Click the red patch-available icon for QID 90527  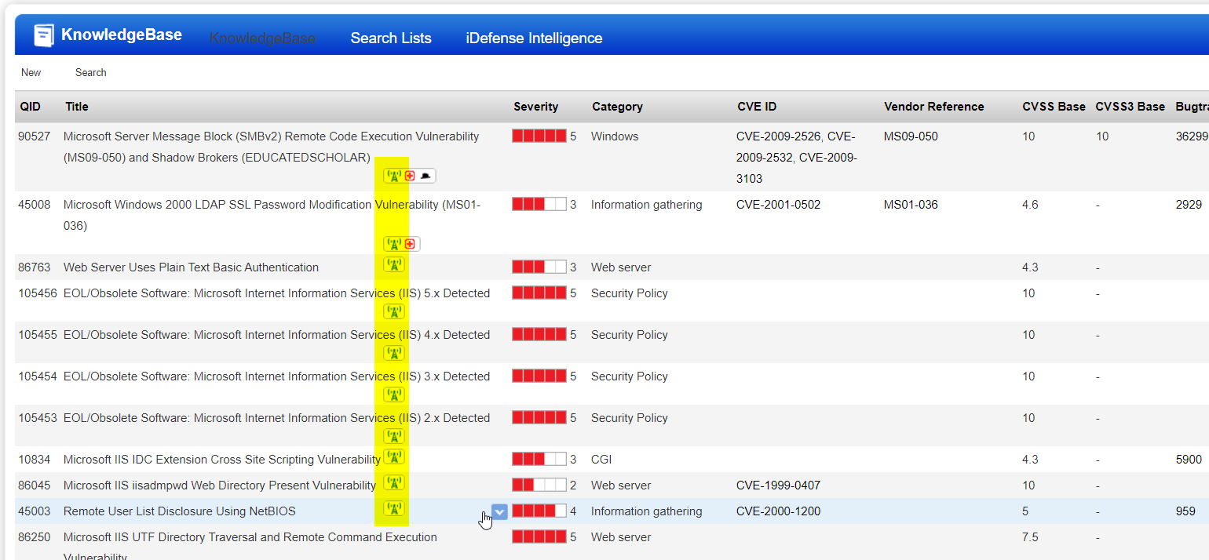coord(410,176)
